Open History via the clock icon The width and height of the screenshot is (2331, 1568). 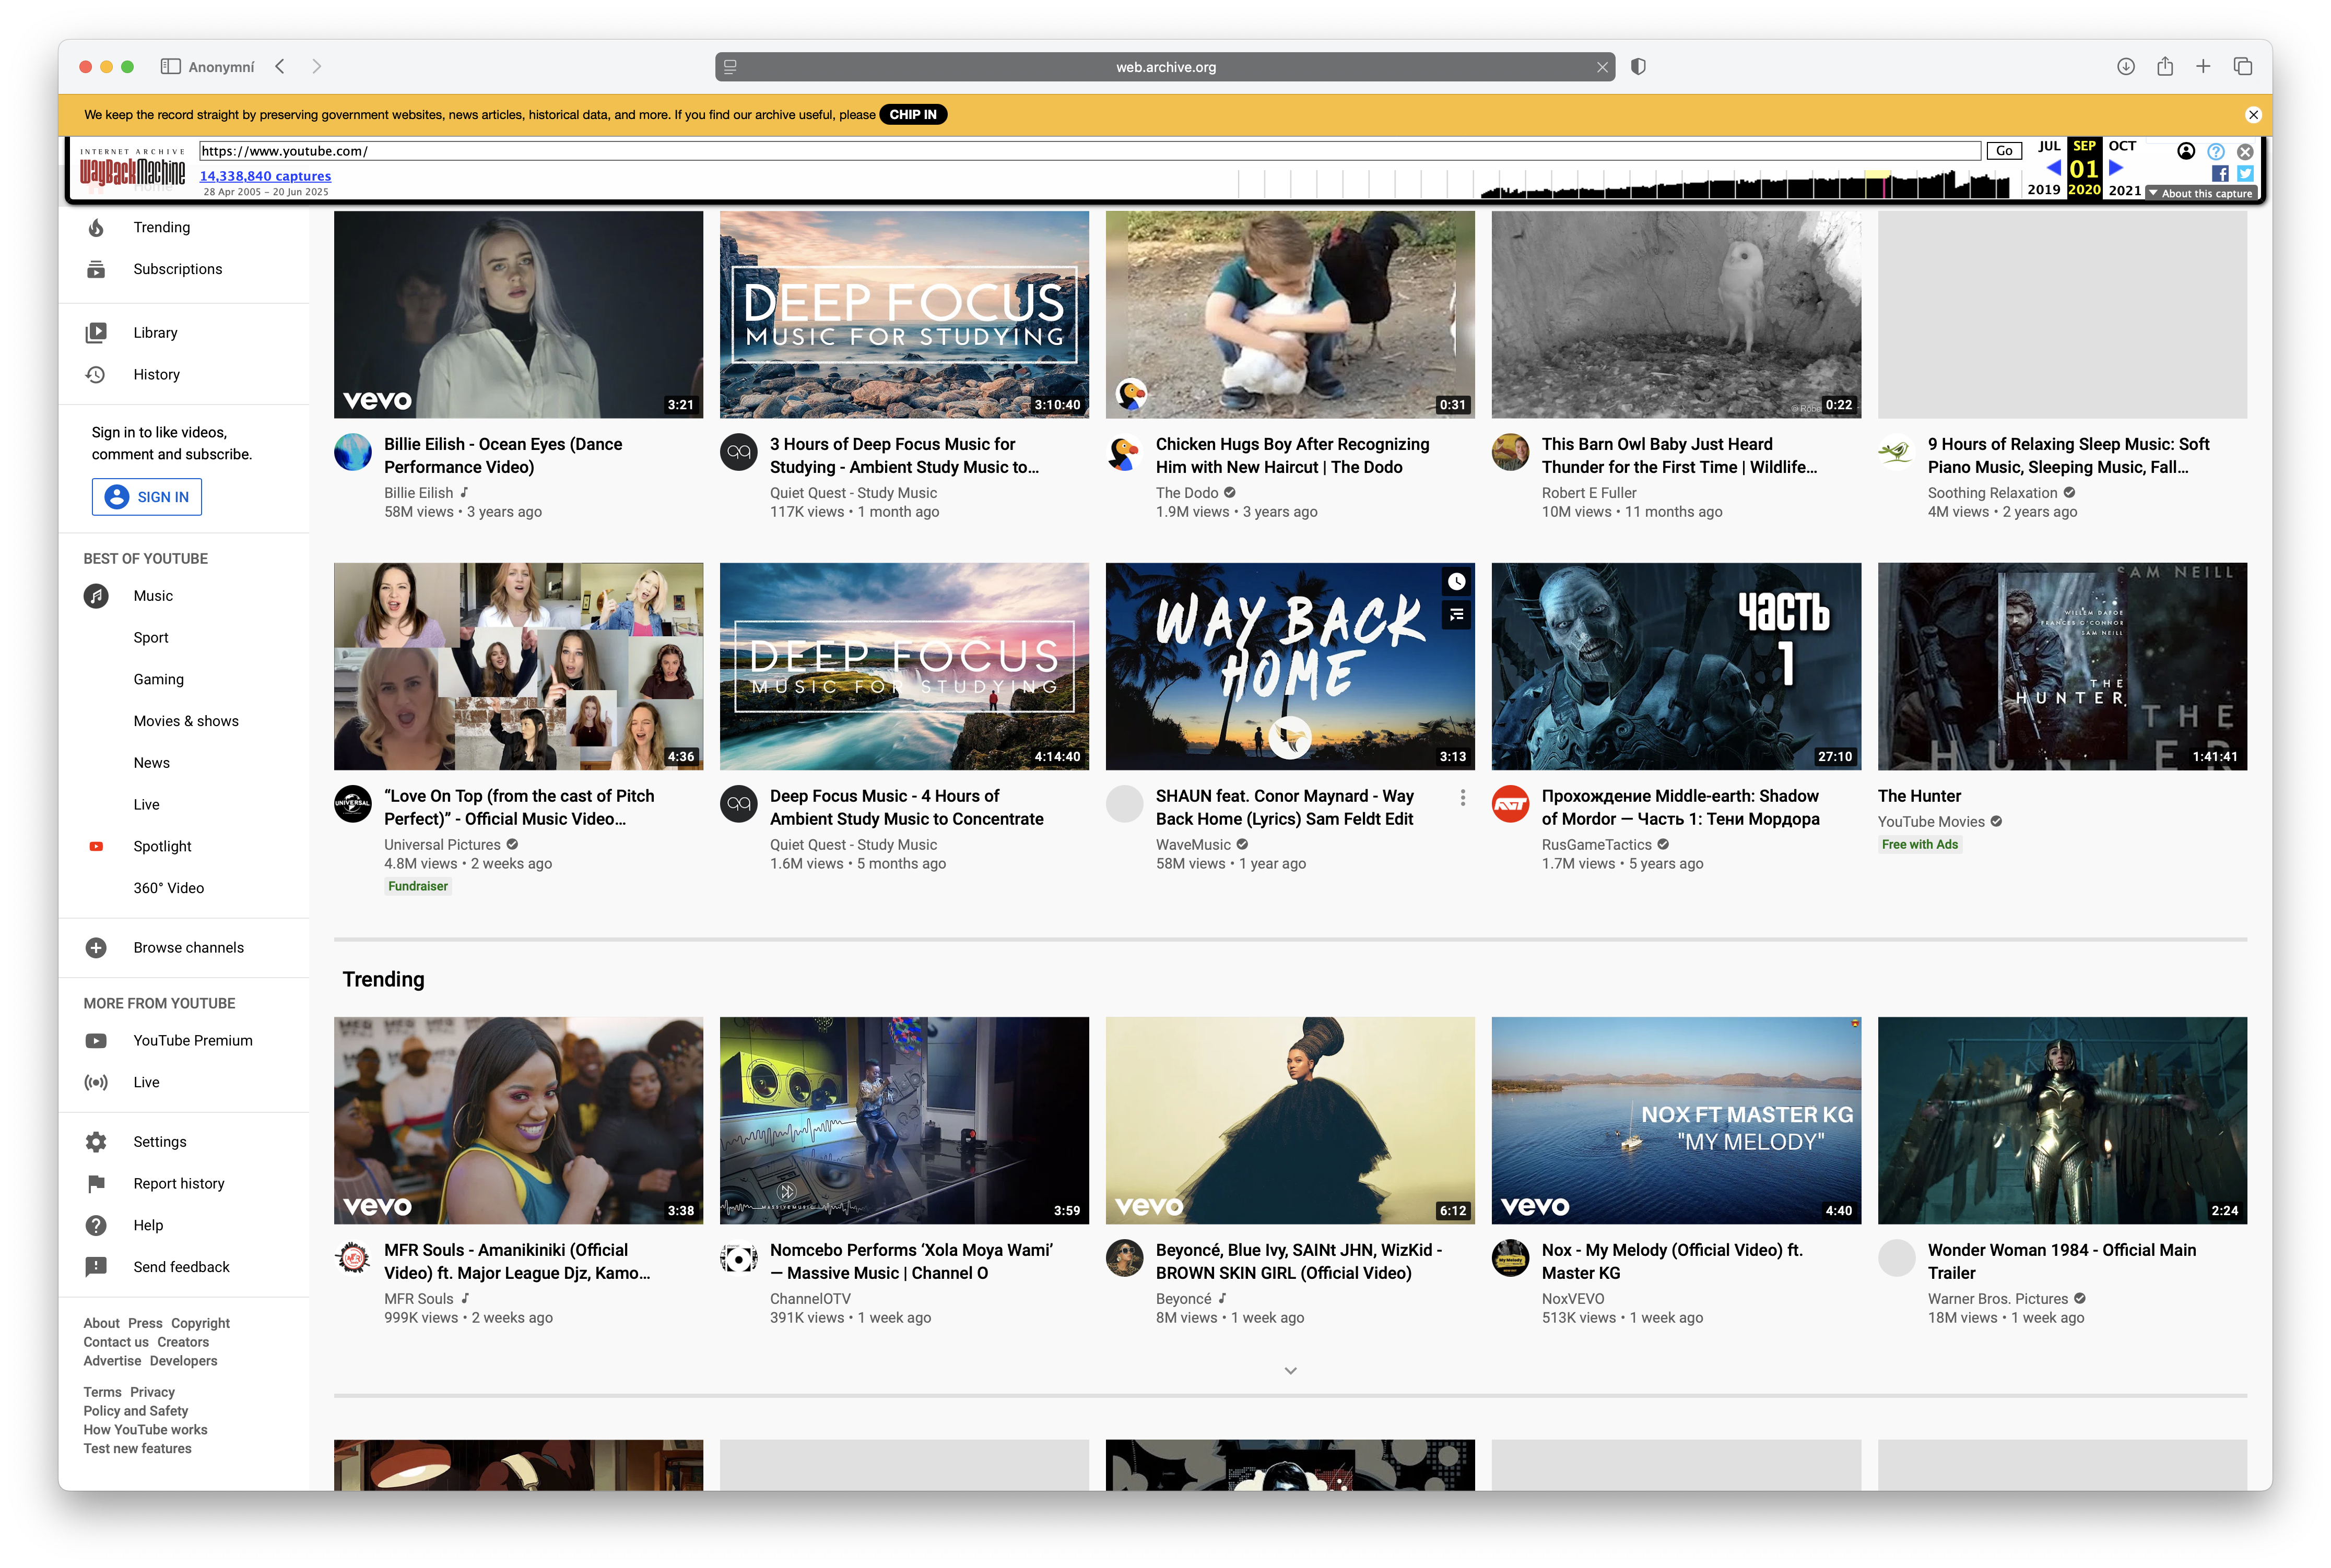coord(96,375)
